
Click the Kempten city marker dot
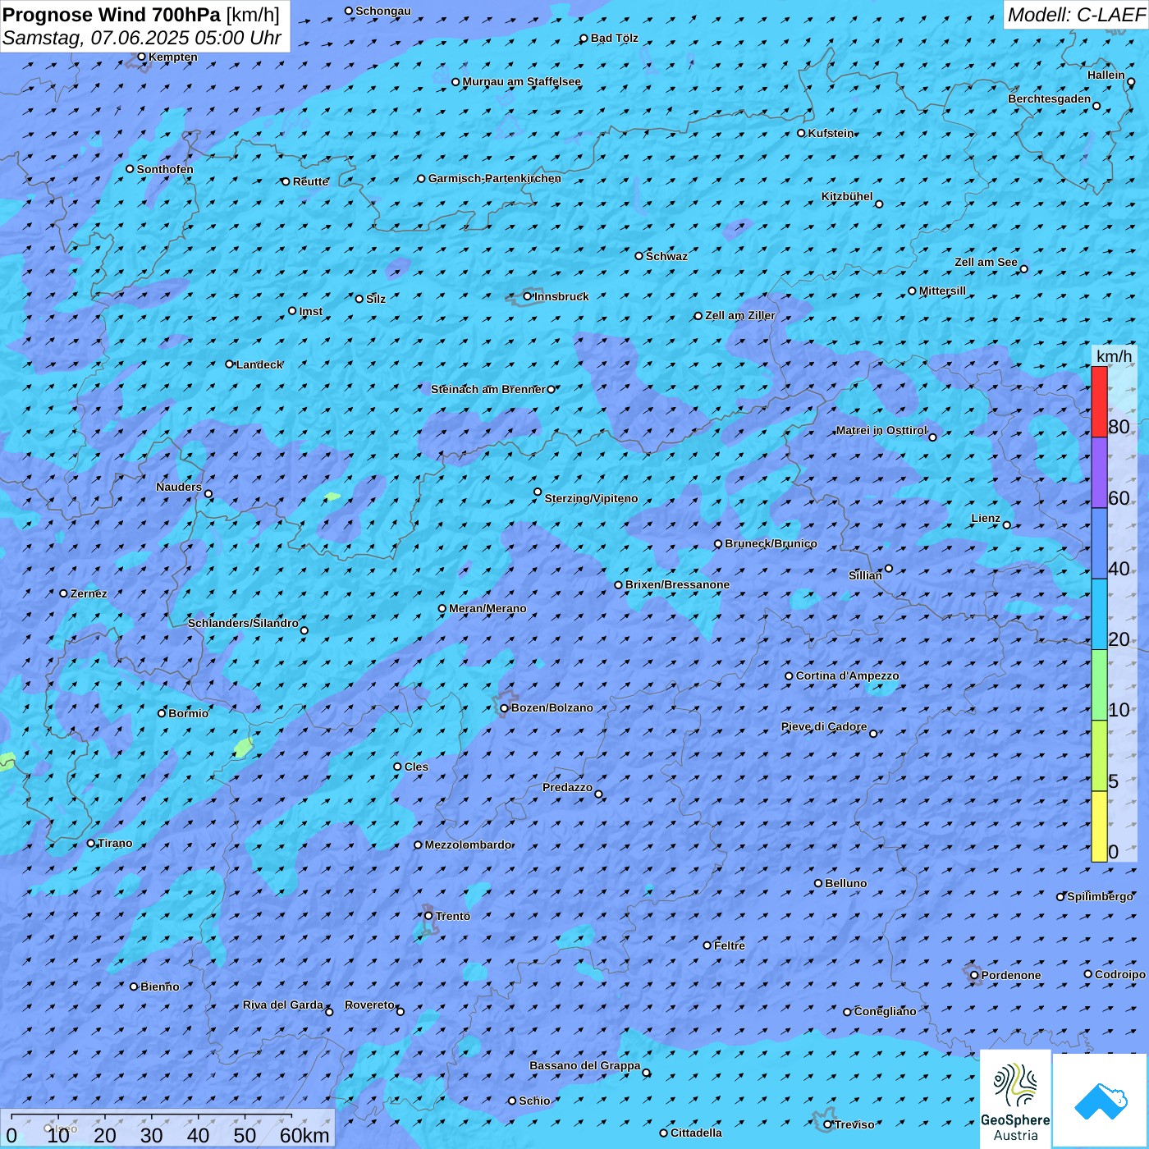point(142,57)
